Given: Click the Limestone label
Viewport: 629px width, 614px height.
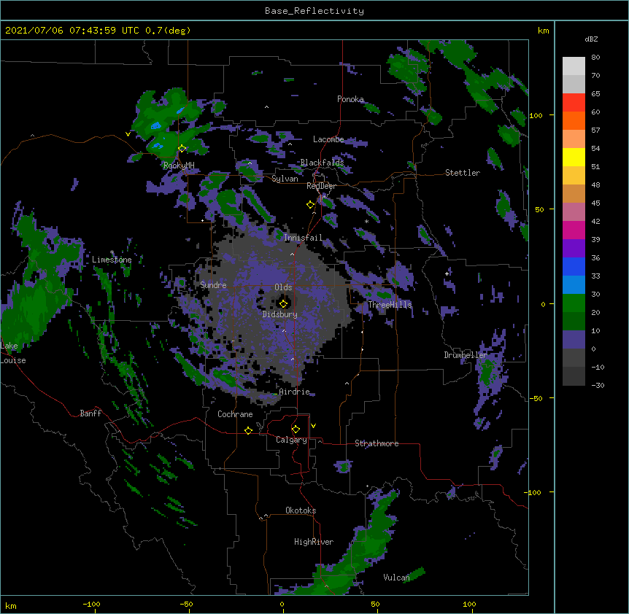Looking at the screenshot, I should coord(112,260).
